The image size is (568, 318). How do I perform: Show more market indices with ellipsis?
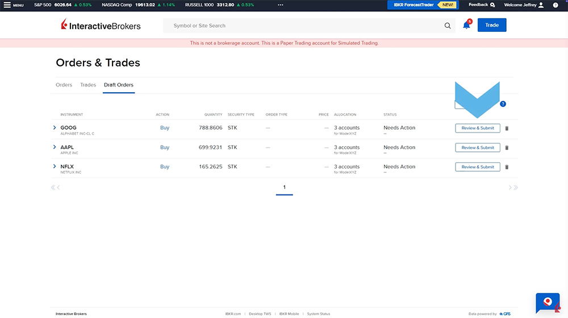pos(281,5)
